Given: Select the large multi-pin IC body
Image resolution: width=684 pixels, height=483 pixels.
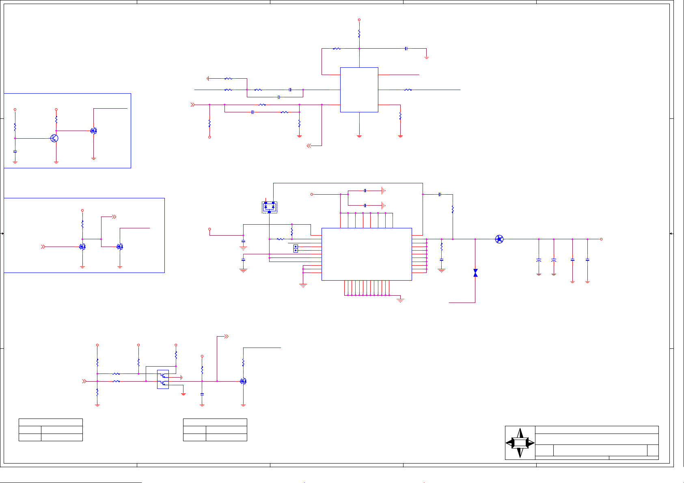Looking at the screenshot, I should 367,254.
